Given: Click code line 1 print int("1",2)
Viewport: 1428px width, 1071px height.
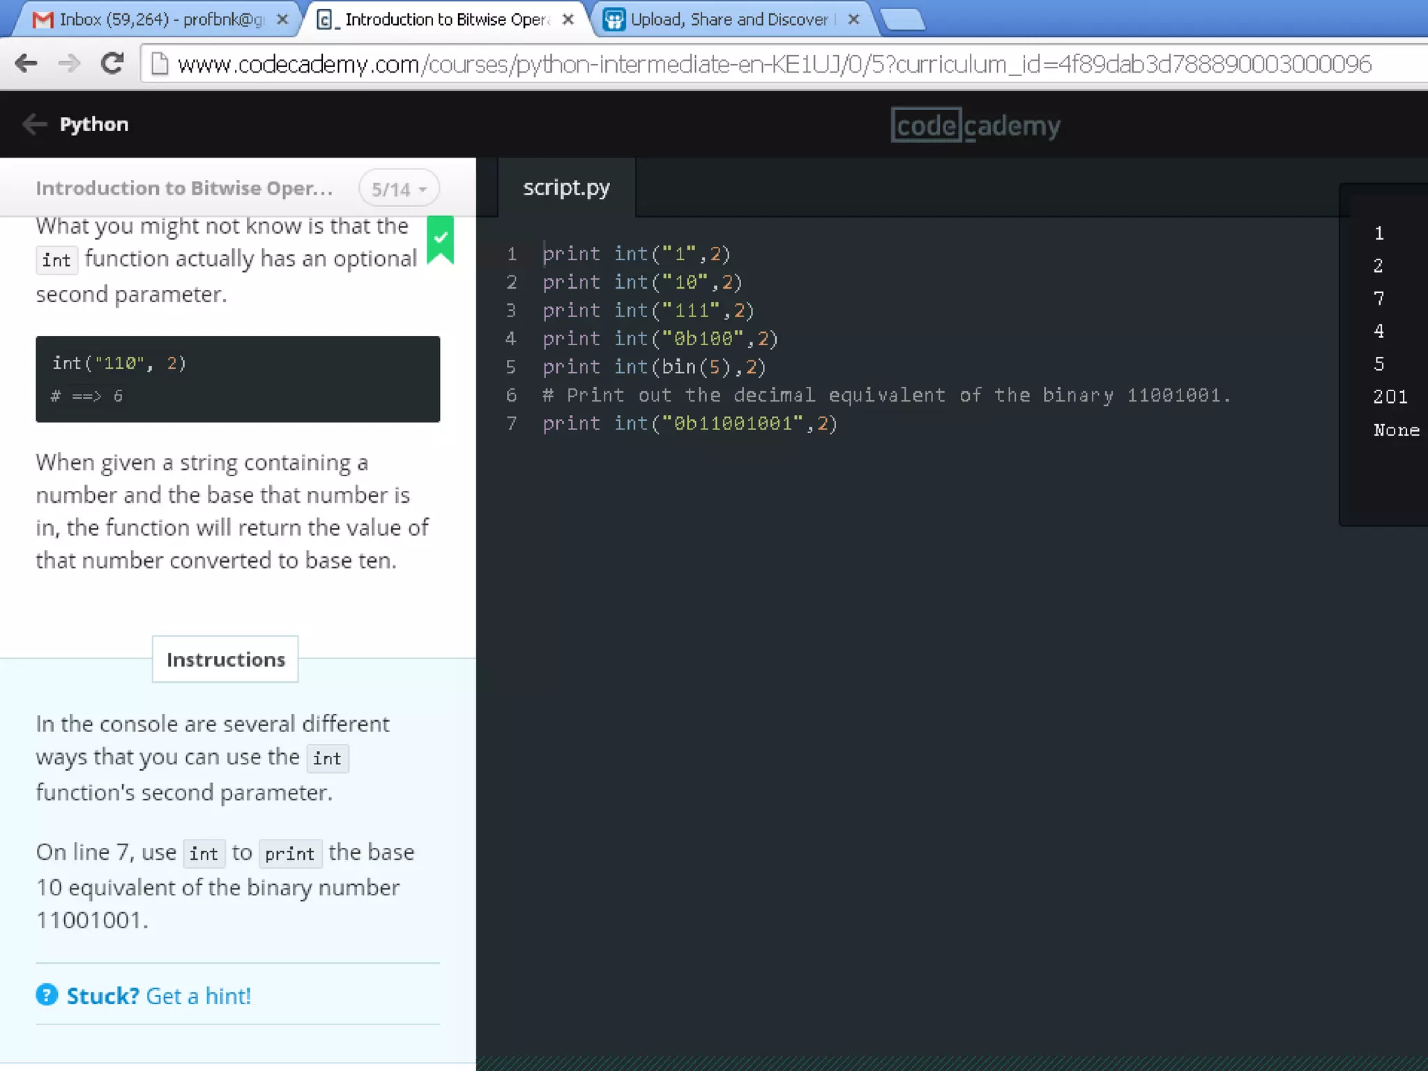Looking at the screenshot, I should pos(636,254).
